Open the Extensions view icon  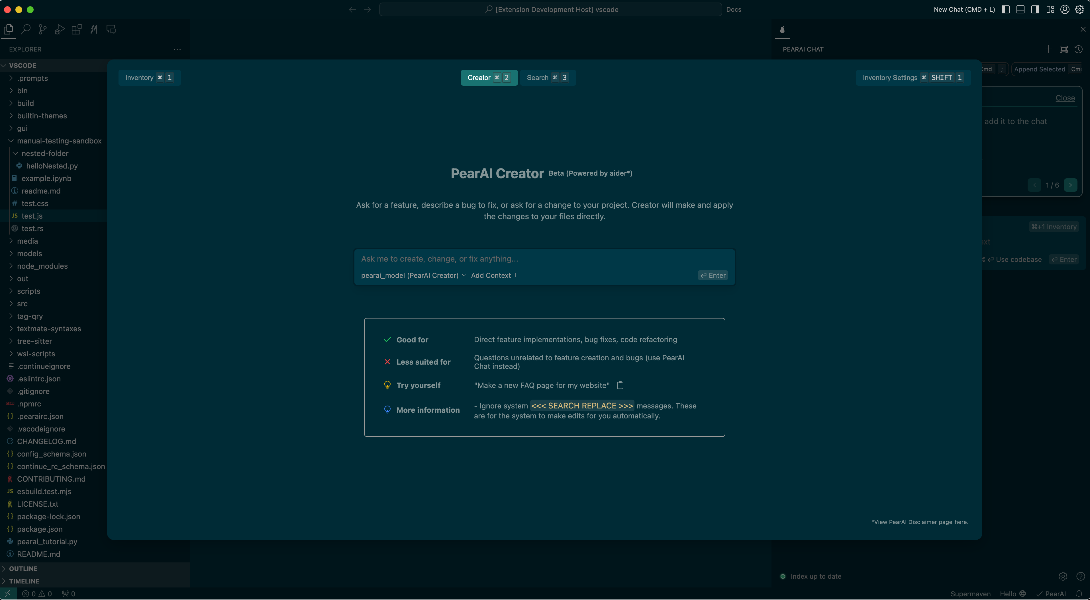click(x=77, y=29)
